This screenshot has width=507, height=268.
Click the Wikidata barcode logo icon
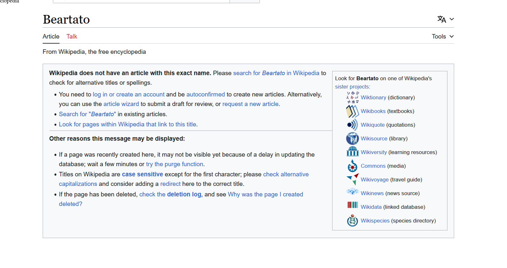click(x=353, y=205)
